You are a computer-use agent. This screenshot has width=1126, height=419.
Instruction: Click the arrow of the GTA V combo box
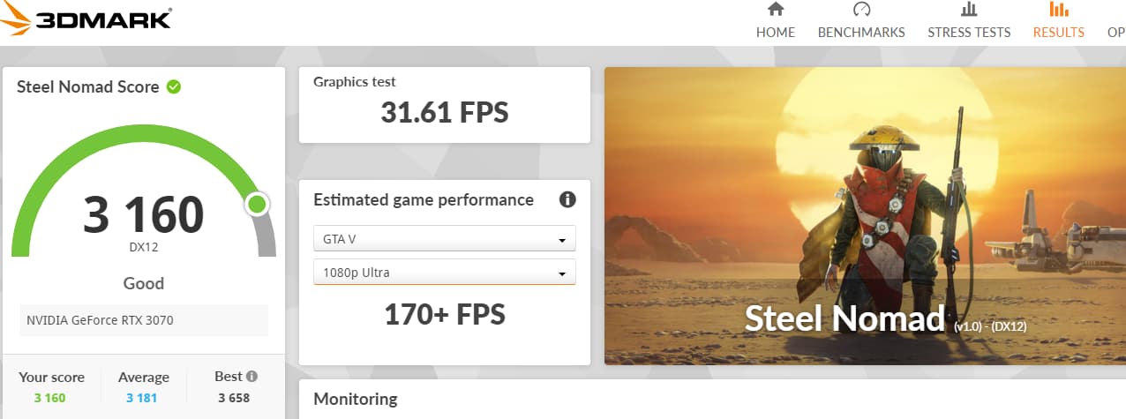pos(561,239)
